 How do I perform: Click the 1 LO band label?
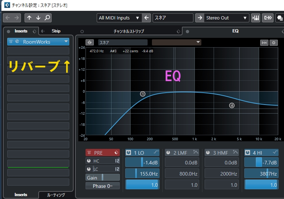[x=139, y=153]
